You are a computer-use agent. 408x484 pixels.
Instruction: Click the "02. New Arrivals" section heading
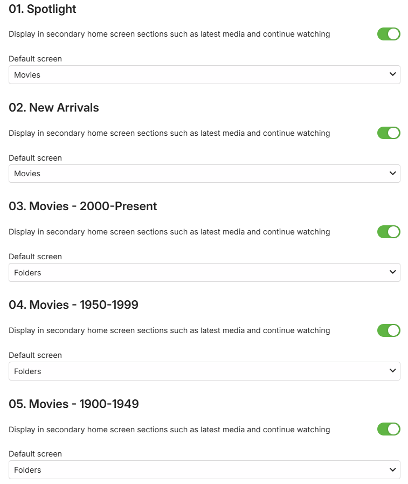pyautogui.click(x=54, y=108)
